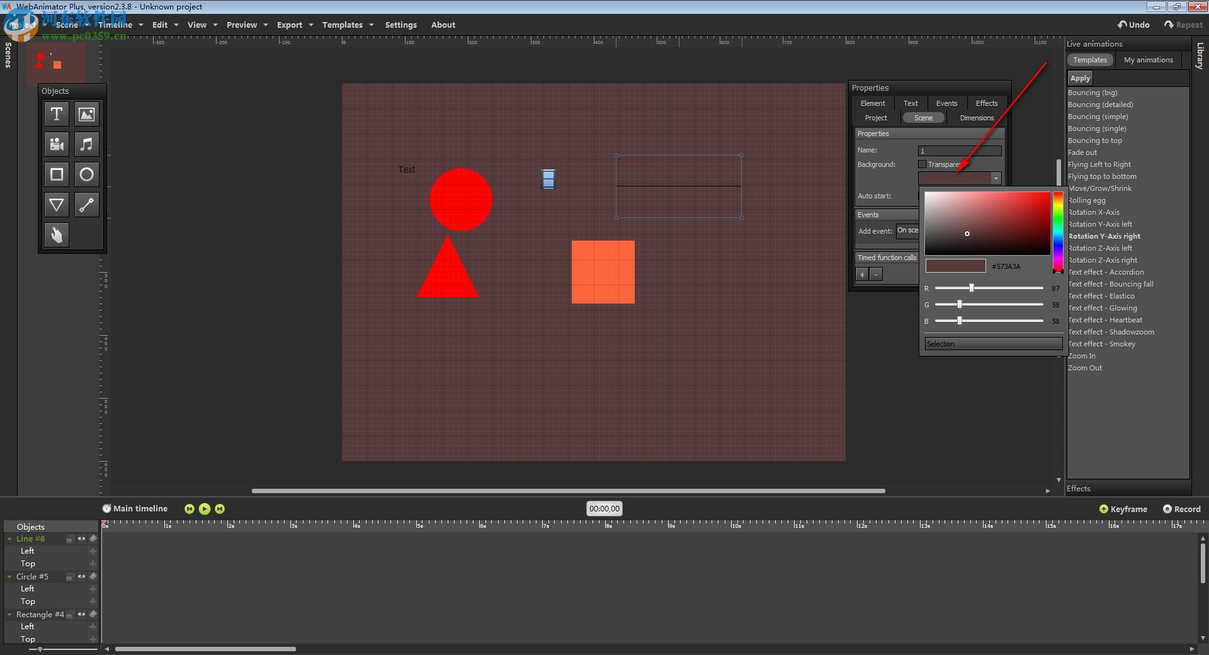
Task: Select the Music object tool
Action: [86, 144]
